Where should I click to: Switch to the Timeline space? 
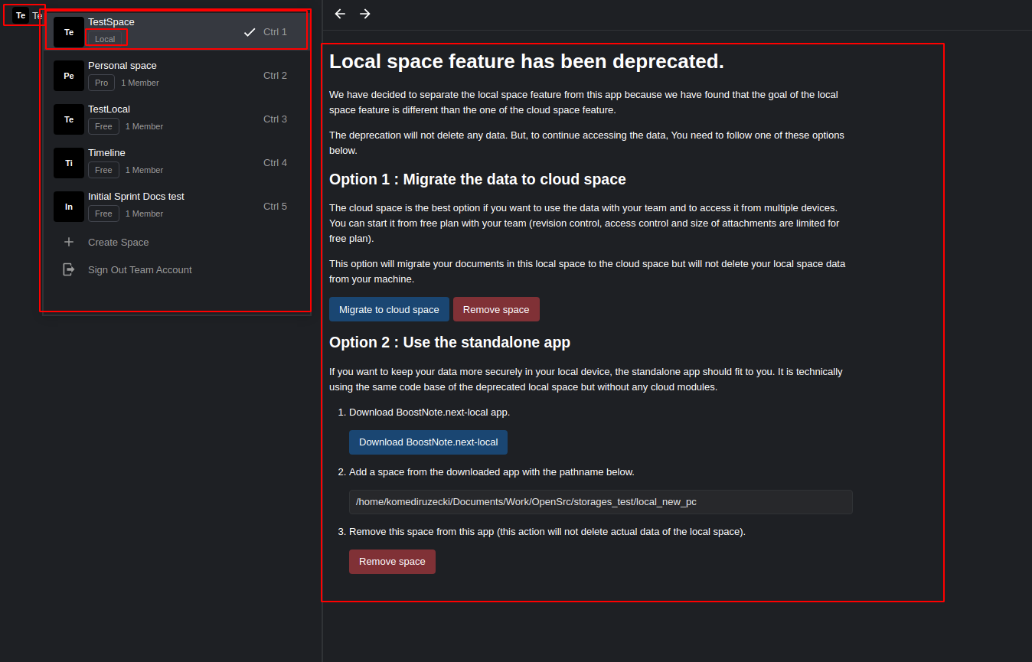(177, 163)
